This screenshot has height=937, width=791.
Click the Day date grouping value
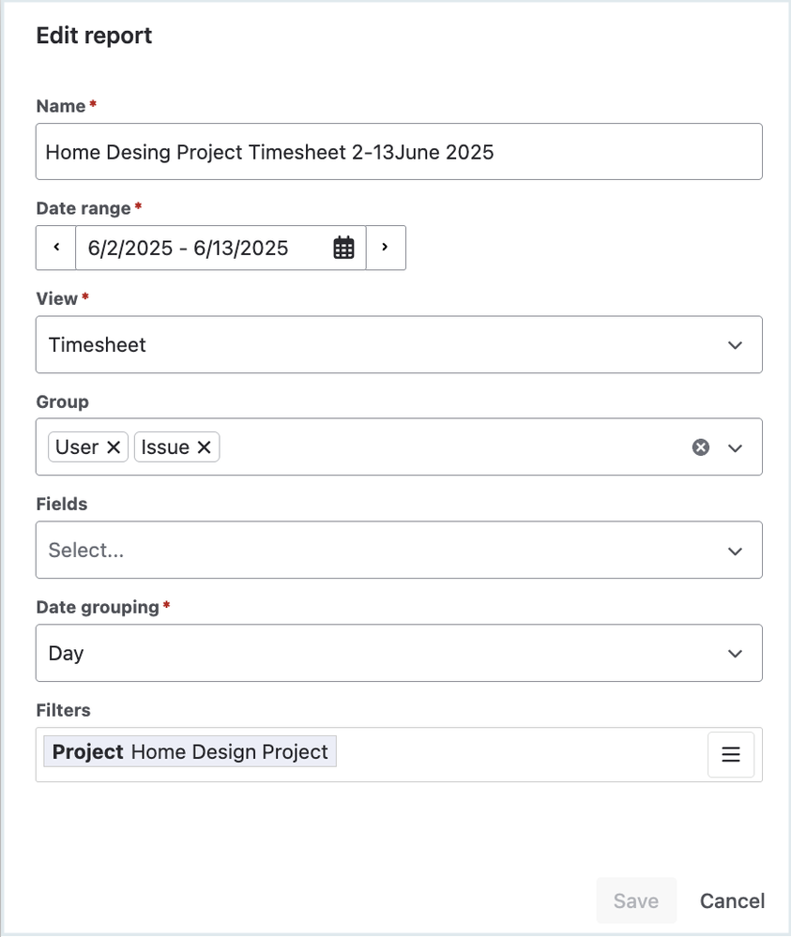coord(67,654)
